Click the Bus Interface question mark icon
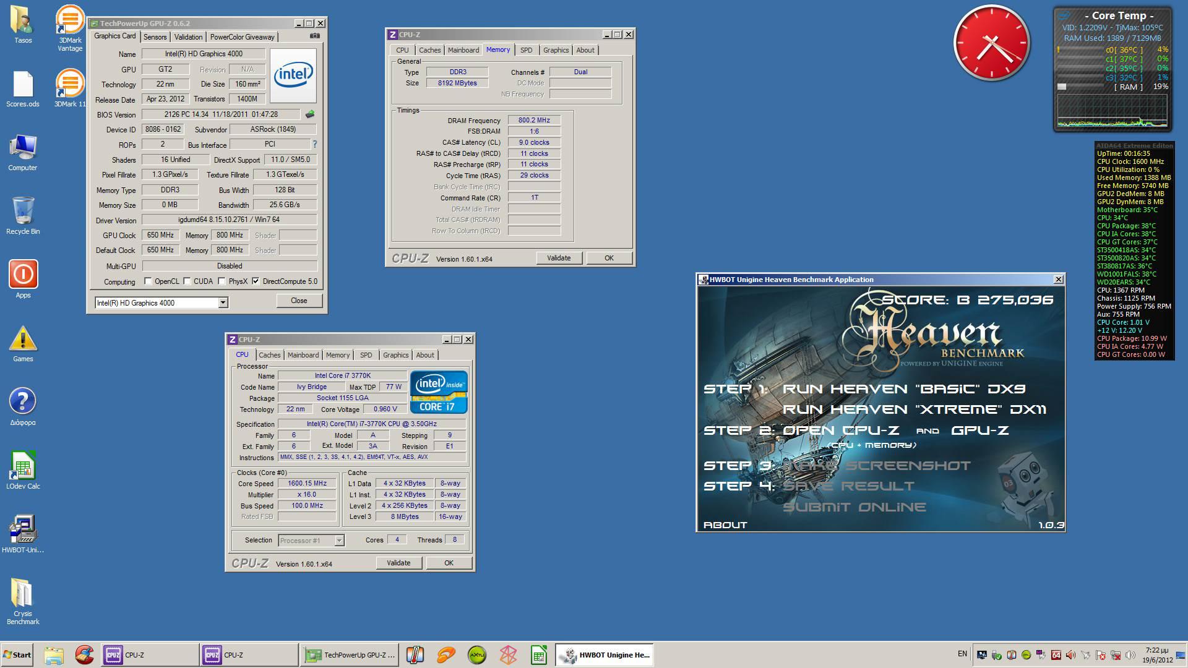 pos(314,144)
